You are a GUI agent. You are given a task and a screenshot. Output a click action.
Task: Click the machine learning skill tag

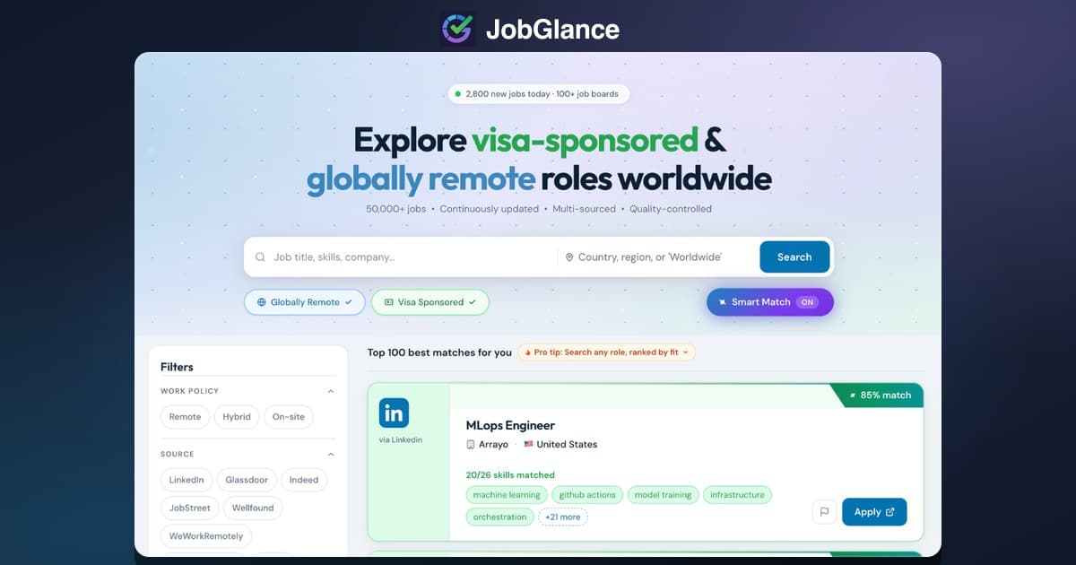click(x=507, y=495)
